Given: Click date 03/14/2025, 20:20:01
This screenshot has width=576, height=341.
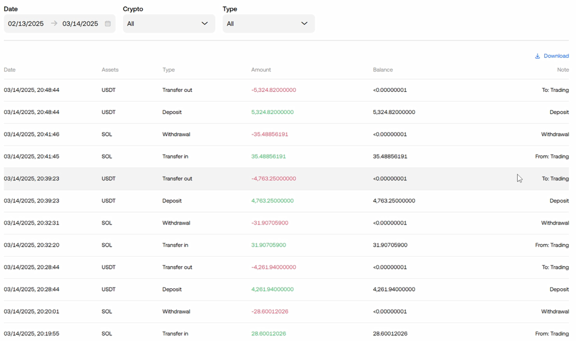Looking at the screenshot, I should [32, 311].
